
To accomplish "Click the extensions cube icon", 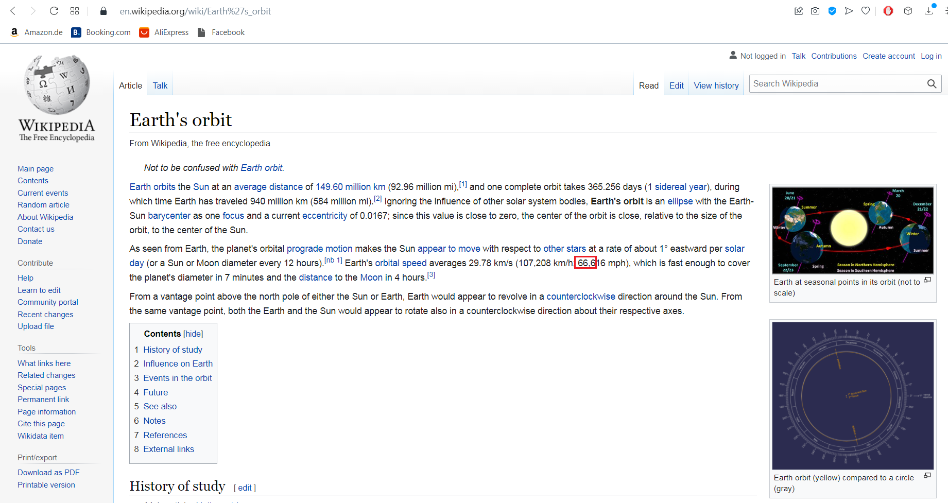I will point(908,11).
